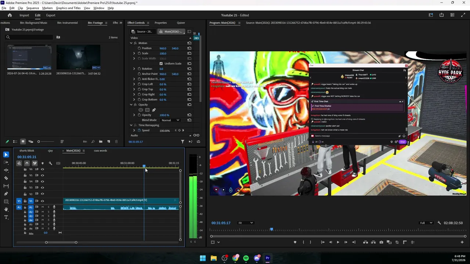Play the Program Monitor

[x=338, y=242]
